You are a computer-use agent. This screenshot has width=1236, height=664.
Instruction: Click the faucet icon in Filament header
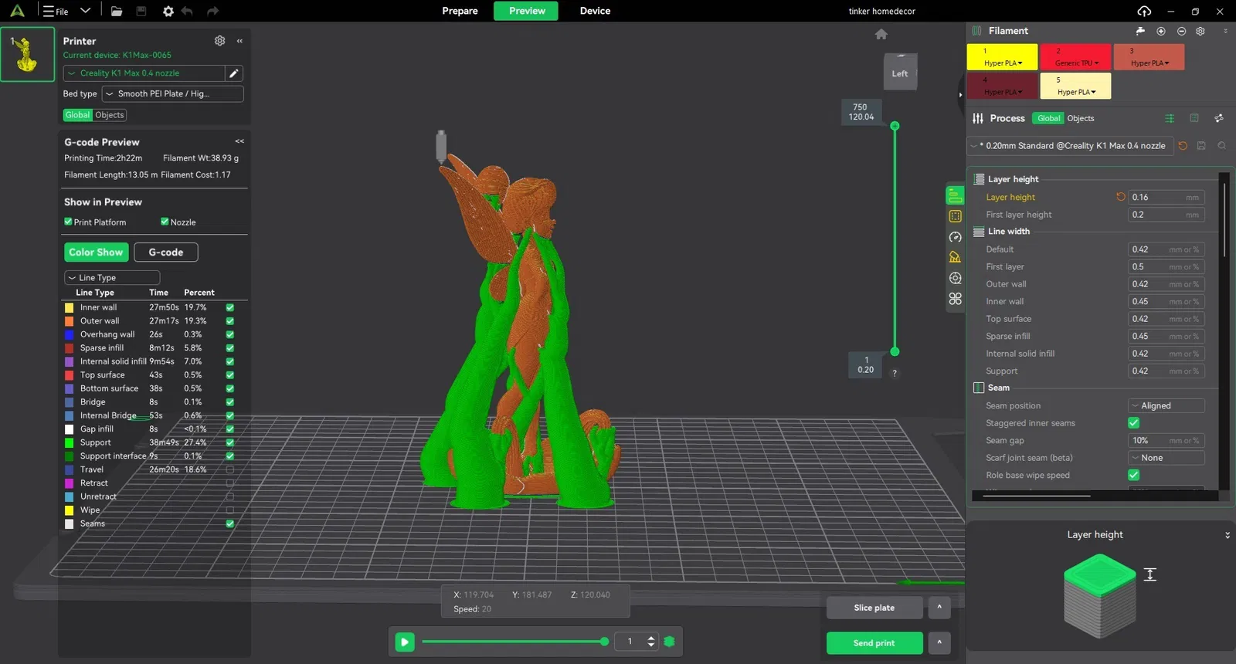[1140, 31]
